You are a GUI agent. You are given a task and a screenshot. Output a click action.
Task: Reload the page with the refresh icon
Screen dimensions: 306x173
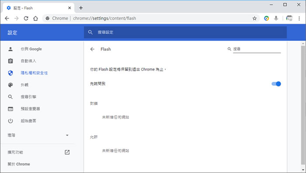click(26, 18)
